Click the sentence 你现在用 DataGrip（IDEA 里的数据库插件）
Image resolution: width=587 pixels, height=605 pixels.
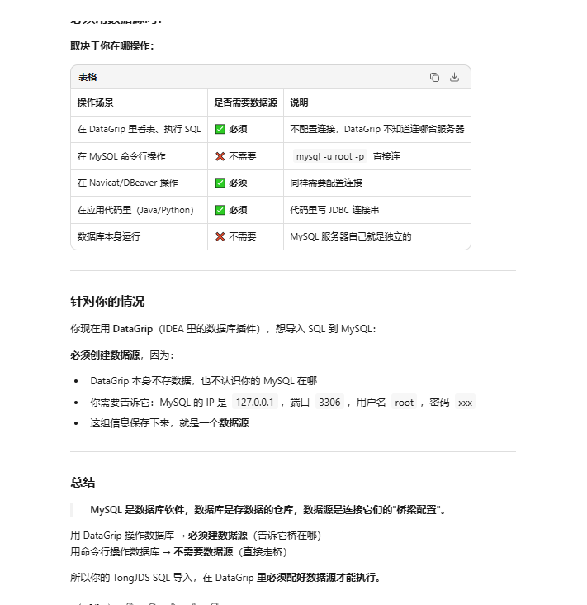(223, 329)
